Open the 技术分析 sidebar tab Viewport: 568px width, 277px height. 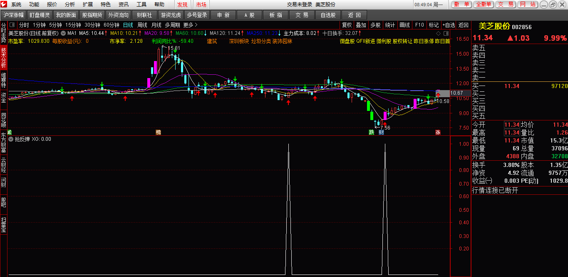(3, 58)
